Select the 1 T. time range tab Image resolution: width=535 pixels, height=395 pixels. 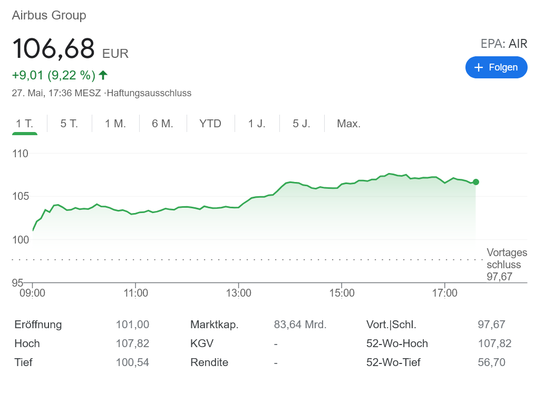(x=25, y=124)
